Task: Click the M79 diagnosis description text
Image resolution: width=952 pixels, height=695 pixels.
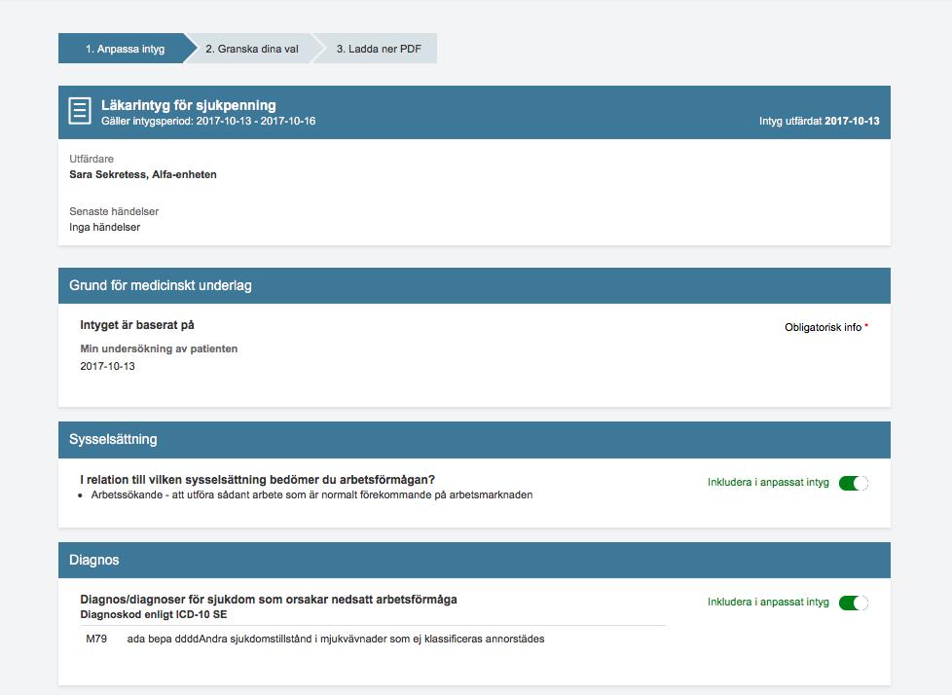Action: [x=336, y=639]
